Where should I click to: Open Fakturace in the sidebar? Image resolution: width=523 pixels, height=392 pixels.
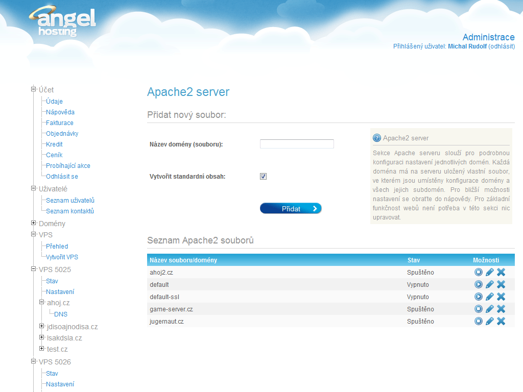tap(60, 123)
